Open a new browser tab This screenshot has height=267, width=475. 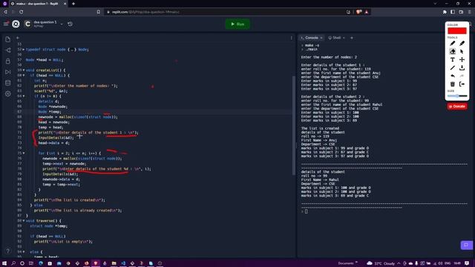click(73, 4)
